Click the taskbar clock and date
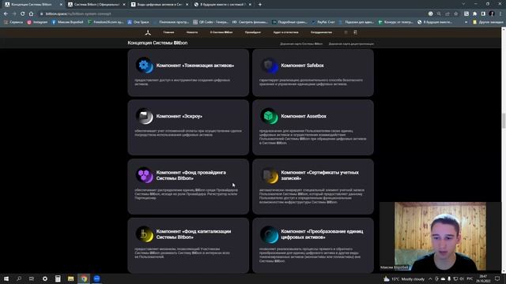Image resolution: width=506 pixels, height=284 pixels. click(483, 278)
